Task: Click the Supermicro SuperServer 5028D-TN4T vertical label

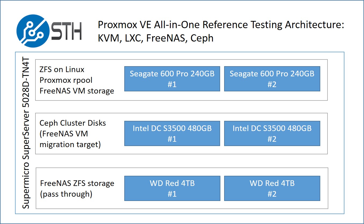Action: pyautogui.click(x=26, y=133)
